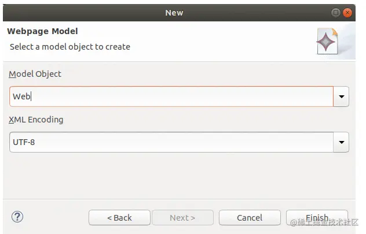The image size is (366, 234).
Task: Click the UTF-8 encoding combo field
Action: click(x=171, y=142)
